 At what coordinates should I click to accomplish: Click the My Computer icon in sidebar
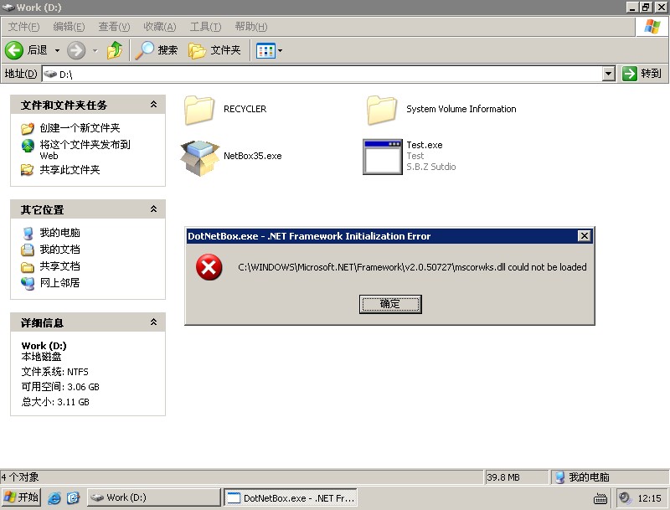tap(28, 233)
